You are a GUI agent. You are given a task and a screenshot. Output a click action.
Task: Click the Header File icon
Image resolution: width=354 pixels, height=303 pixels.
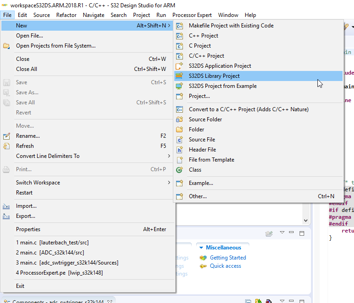click(179, 150)
